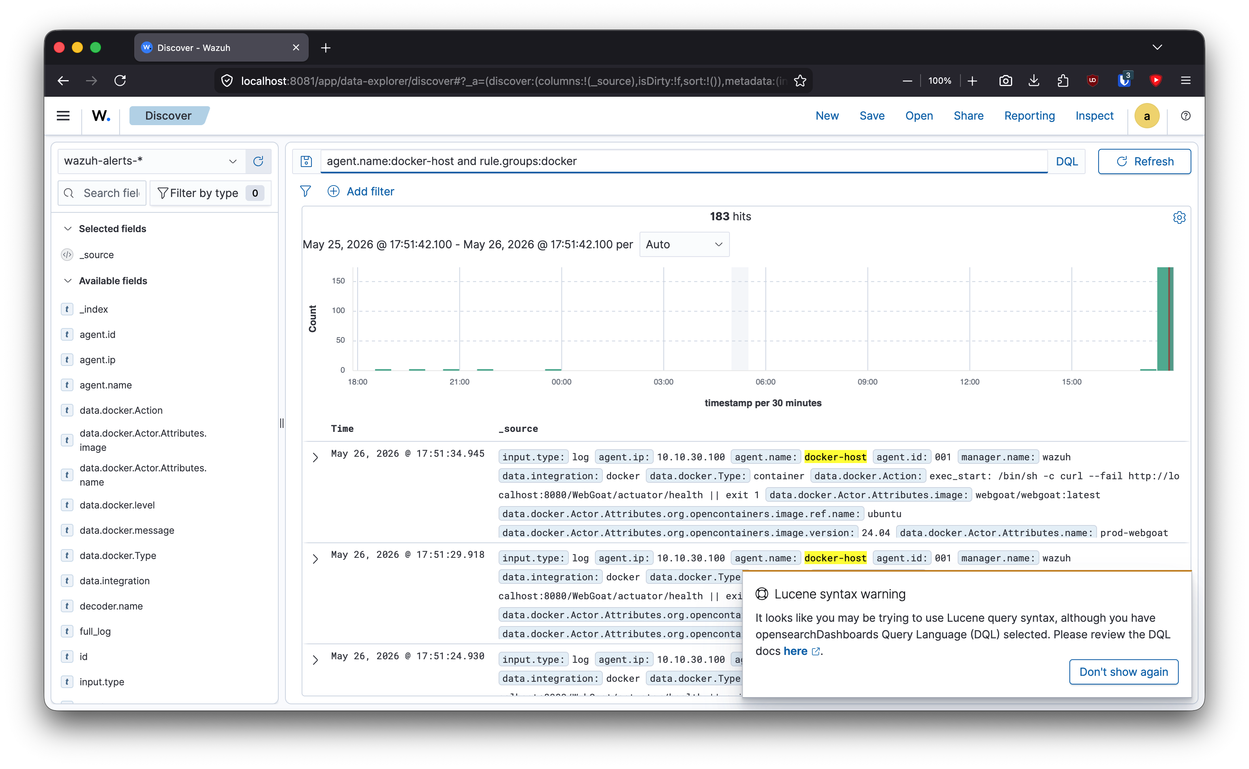Expand the 17:51:34.945 log row
Screen dimensions: 1249x769
point(315,457)
